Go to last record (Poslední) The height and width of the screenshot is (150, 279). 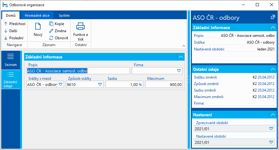pos(14,38)
